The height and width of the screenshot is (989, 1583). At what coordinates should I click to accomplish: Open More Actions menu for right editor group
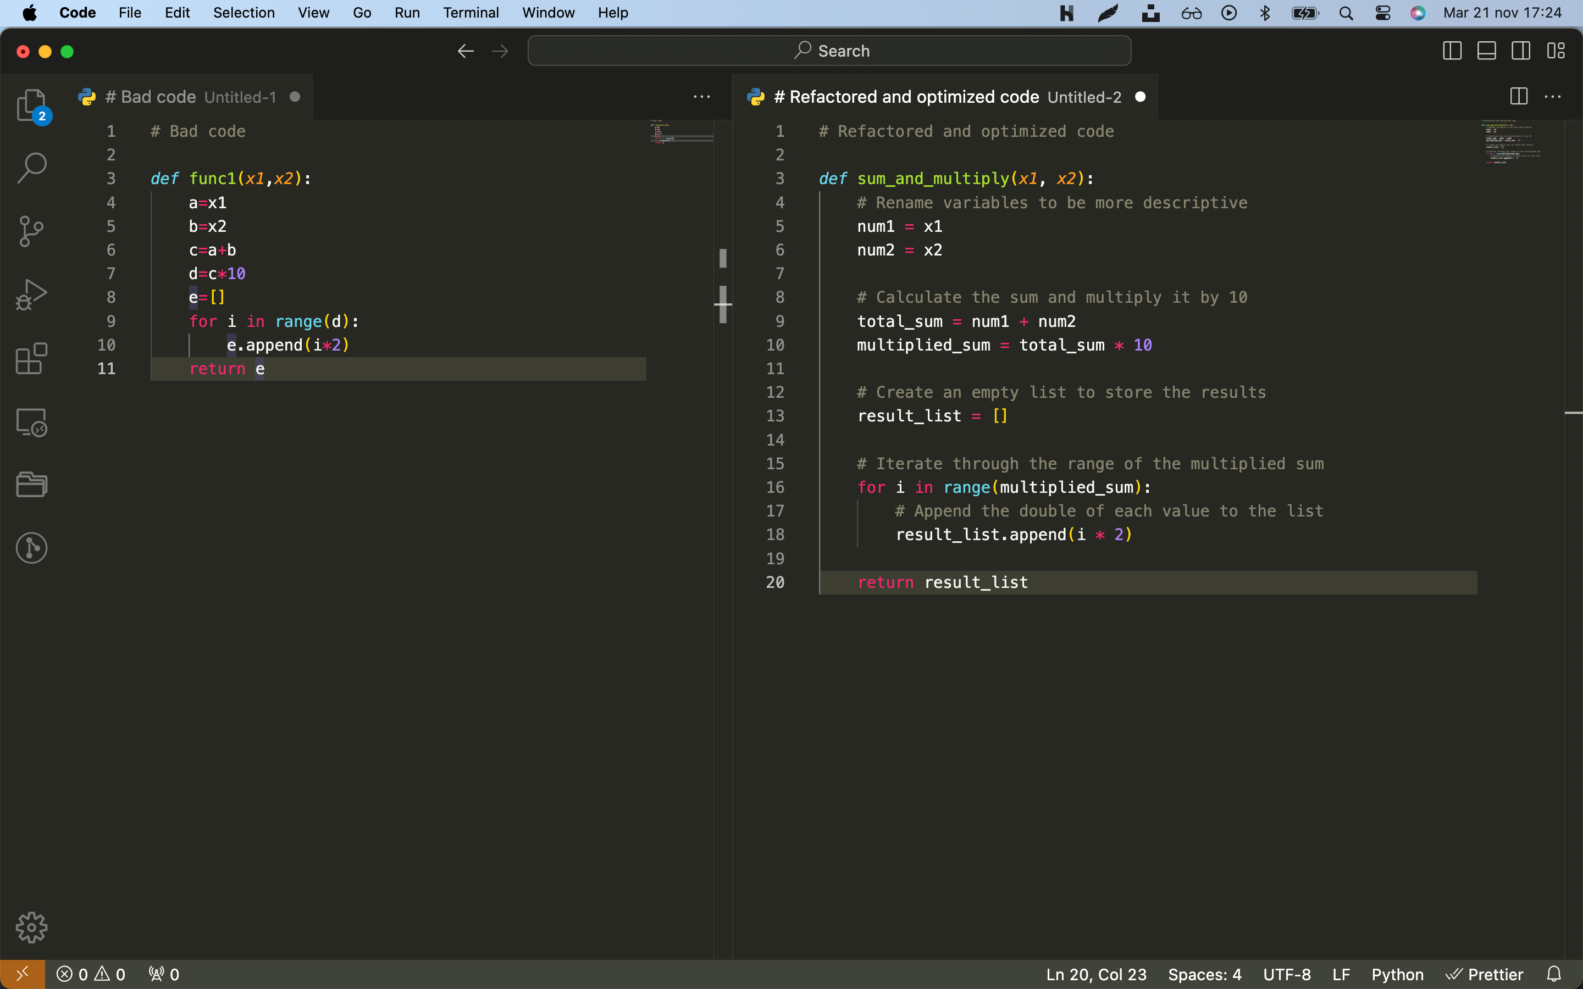(x=1552, y=97)
